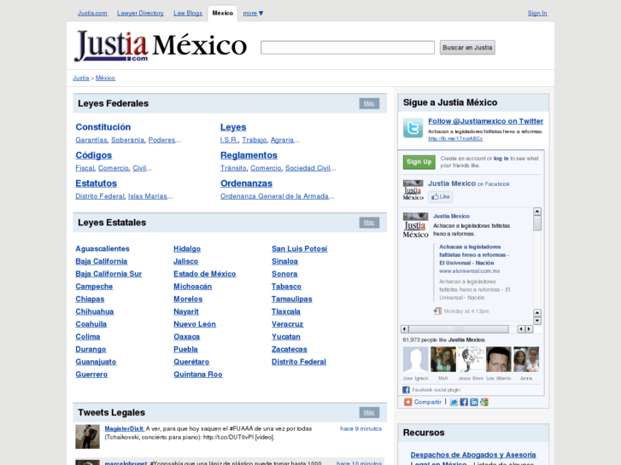This screenshot has height=465, width=621.
Task: Open the Guanajuato state link
Action: (x=96, y=362)
